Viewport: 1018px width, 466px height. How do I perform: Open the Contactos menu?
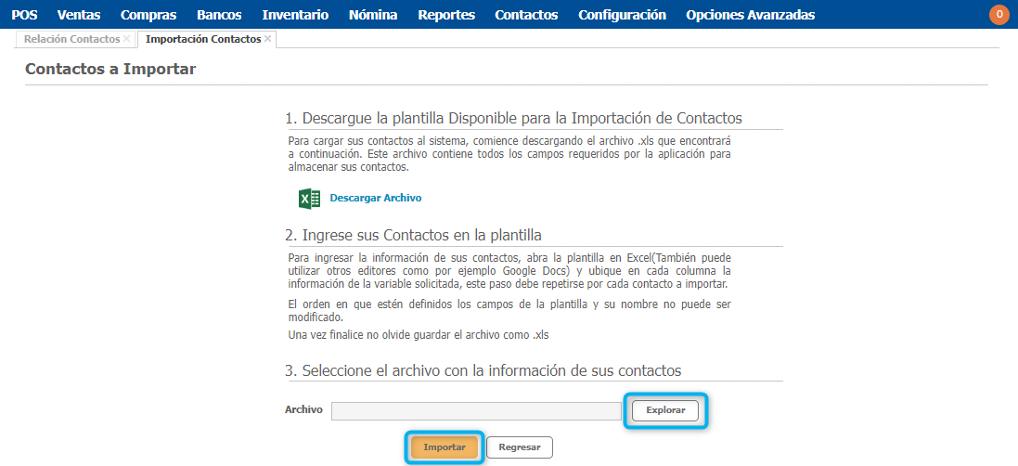[526, 15]
